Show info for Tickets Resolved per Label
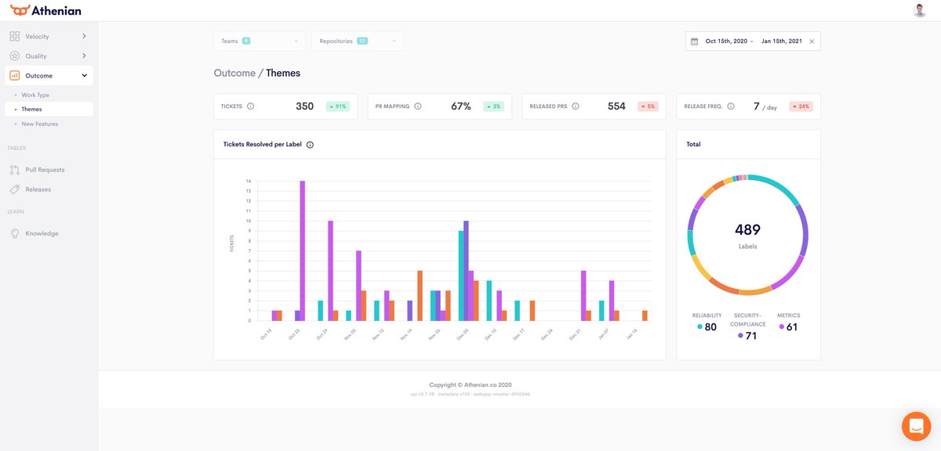Image resolution: width=941 pixels, height=451 pixels. [x=311, y=145]
